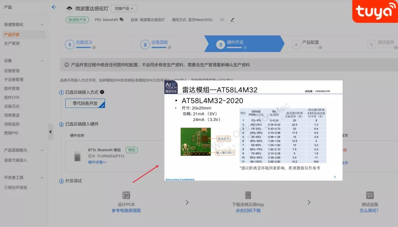The height and width of the screenshot is (227, 398).
Task: Open 消息监控 in sidebar
Action: [12, 124]
